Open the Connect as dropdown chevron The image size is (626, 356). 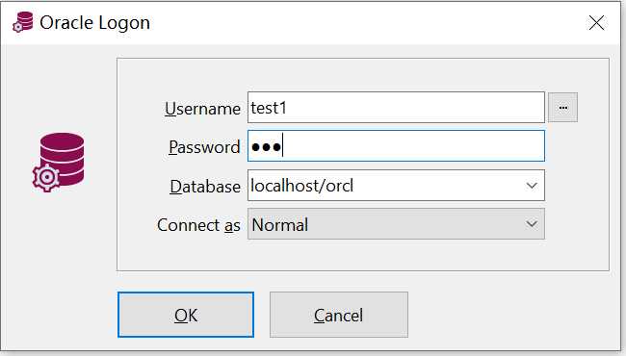coord(532,224)
